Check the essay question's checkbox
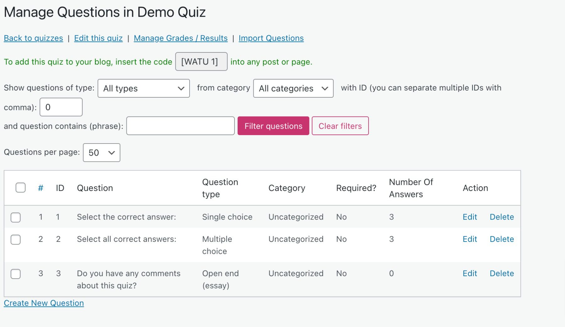 [x=15, y=274]
